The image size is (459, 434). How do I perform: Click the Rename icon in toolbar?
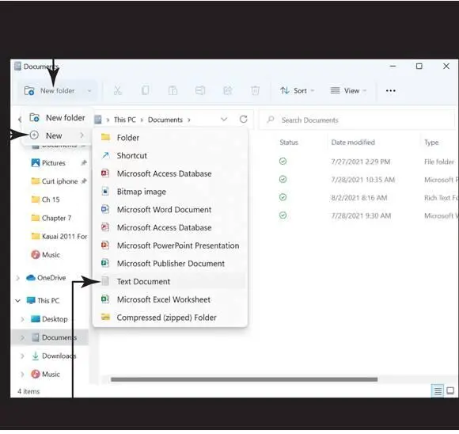(x=200, y=90)
